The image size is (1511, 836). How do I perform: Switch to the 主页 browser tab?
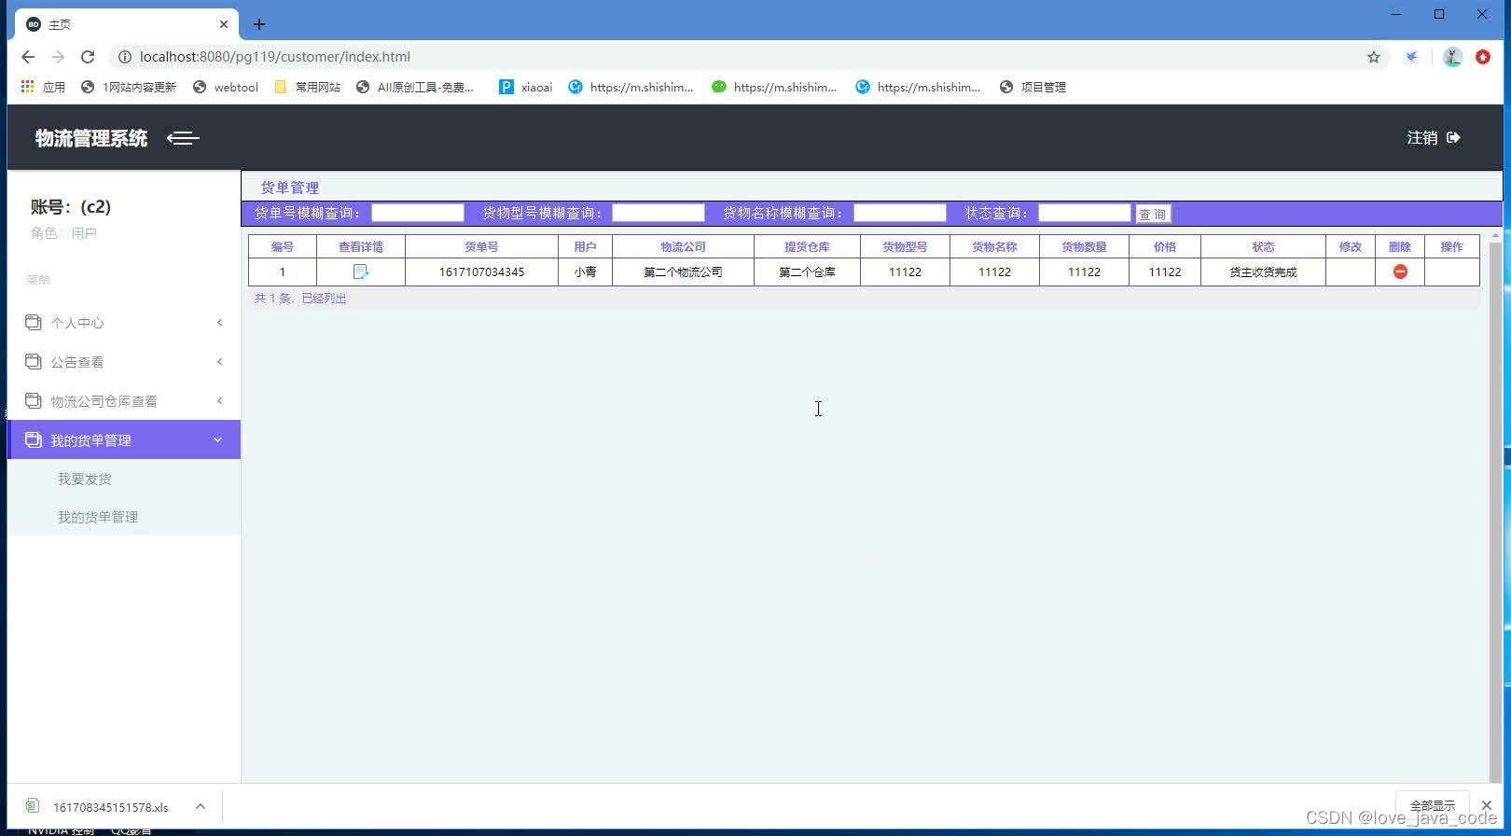pyautogui.click(x=127, y=24)
